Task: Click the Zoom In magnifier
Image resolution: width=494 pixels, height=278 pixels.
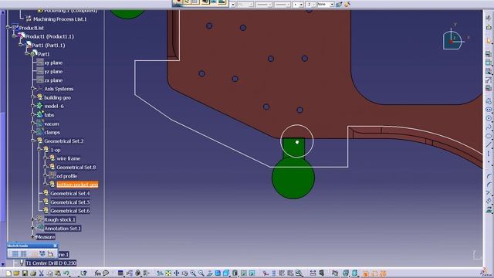Action: (193, 273)
